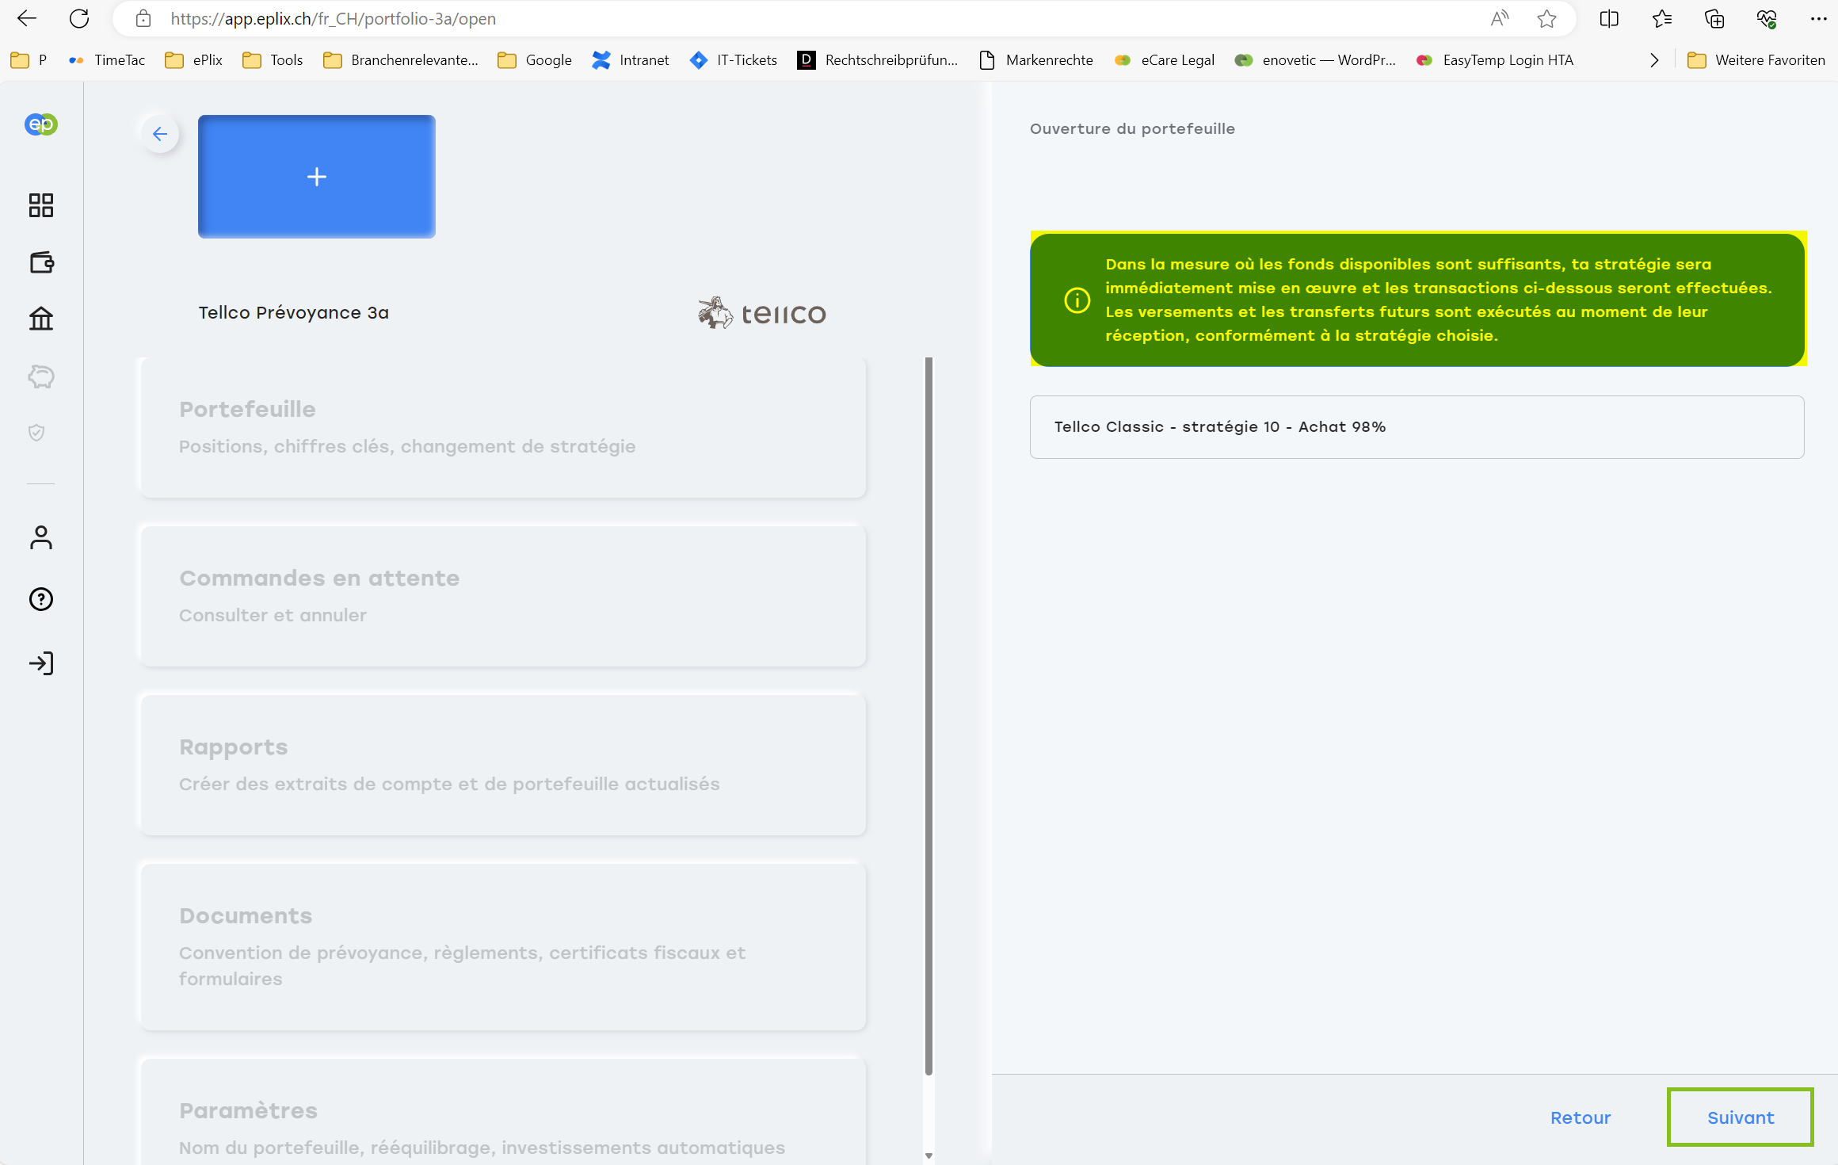Open the Rechtschreibprüfung bookmark
Screen dimensions: 1838x1165
point(878,60)
